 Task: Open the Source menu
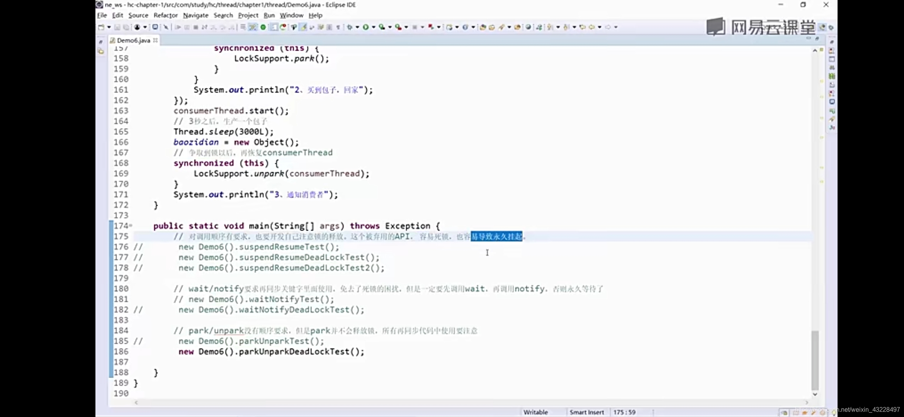click(138, 15)
